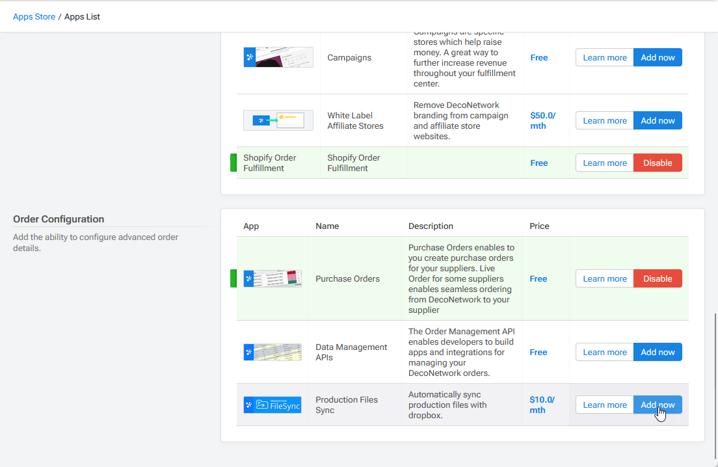Click the Production FileSync app logo
Viewport: 718px width, 467px height.
[273, 405]
